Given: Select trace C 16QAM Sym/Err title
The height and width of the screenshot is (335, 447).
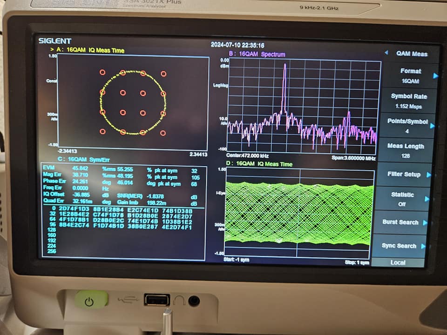Looking at the screenshot, I should [x=83, y=159].
